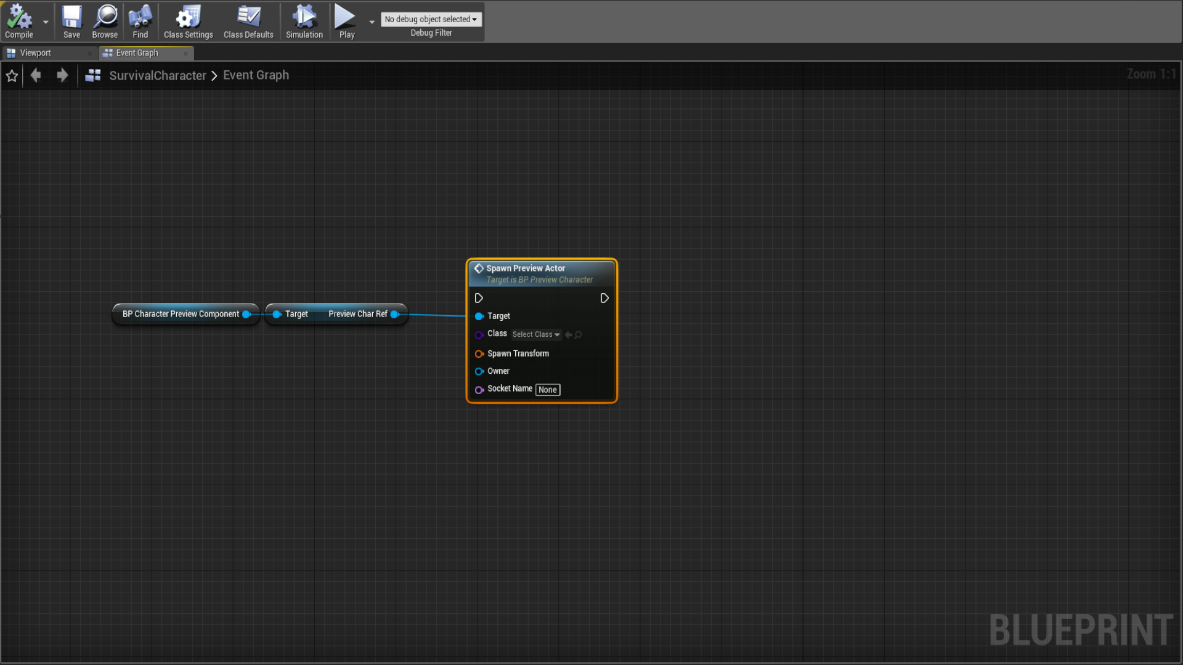
Task: Click the BP Character Preview Component output pin
Action: point(246,314)
